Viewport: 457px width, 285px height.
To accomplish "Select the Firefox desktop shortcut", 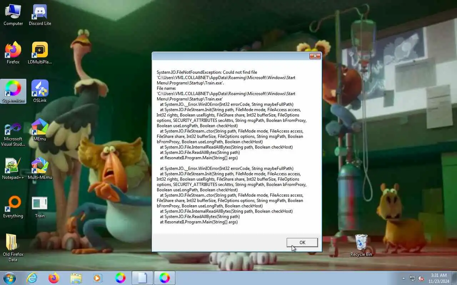I will click(13, 53).
